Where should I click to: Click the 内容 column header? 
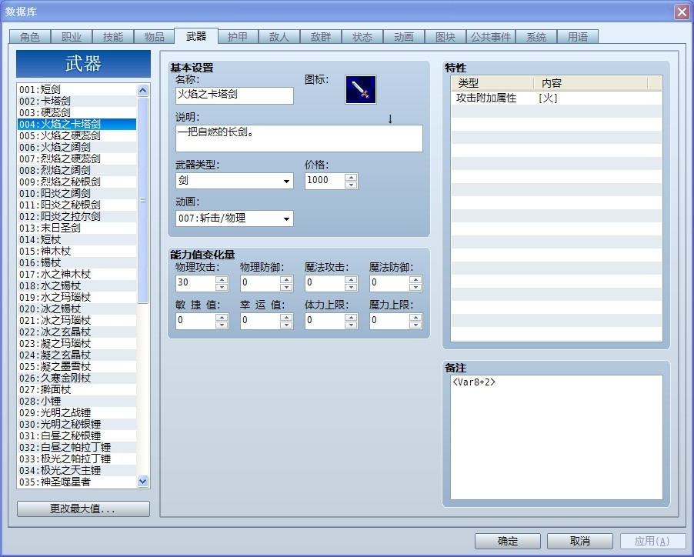(590, 83)
